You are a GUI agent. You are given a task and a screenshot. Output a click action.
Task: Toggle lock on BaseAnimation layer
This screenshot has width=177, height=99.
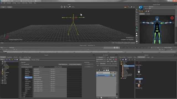coord(115,75)
